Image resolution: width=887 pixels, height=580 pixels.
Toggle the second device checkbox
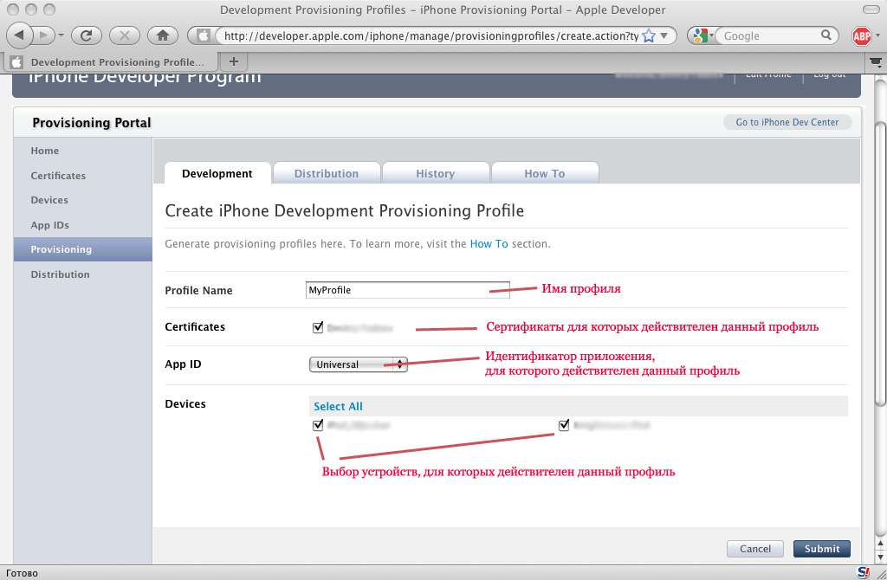[x=563, y=425]
